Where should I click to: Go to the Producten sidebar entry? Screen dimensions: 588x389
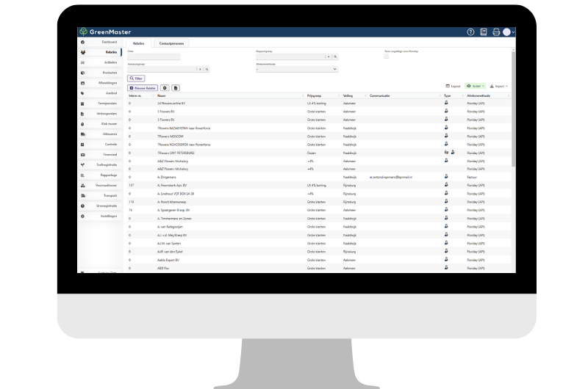pos(100,73)
